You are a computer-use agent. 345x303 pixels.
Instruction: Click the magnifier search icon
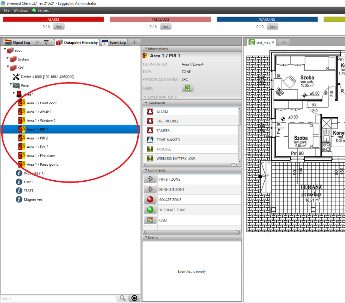pyautogui.click(x=123, y=298)
